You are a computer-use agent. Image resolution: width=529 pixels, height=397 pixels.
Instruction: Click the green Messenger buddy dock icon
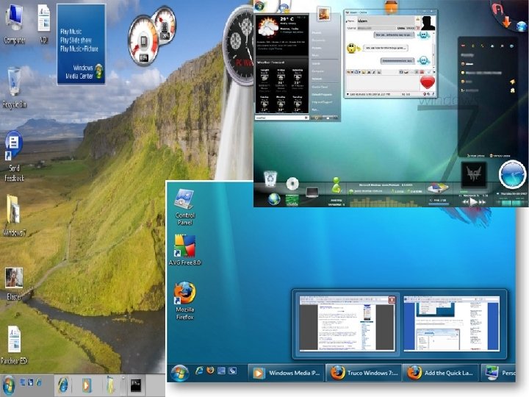[x=336, y=185]
